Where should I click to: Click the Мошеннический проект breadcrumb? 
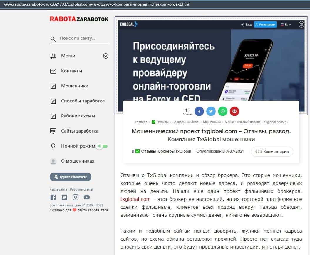coord(242,122)
